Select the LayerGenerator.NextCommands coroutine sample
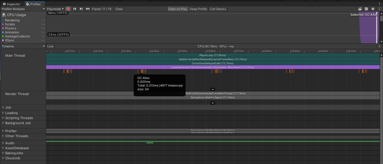Screen dimensions: 383x164 tap(213, 67)
